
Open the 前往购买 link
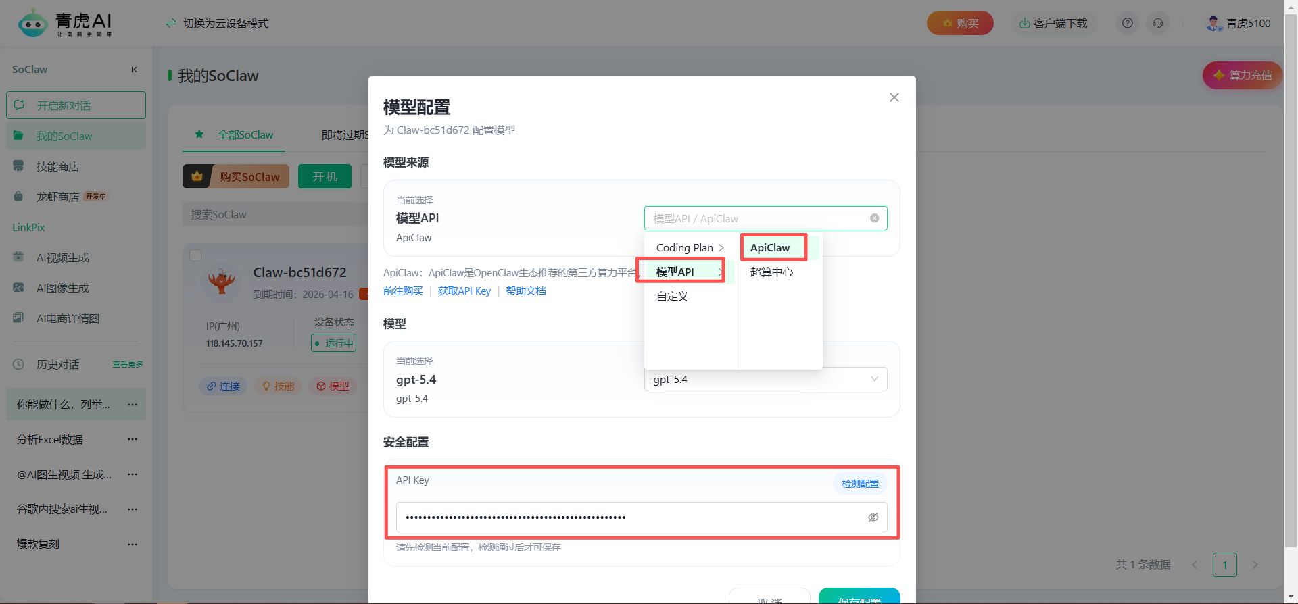[x=403, y=291]
